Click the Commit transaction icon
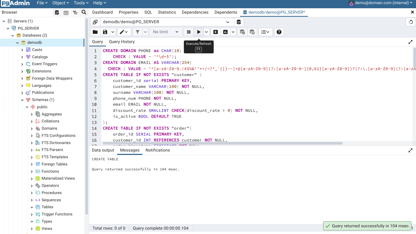 (242, 32)
